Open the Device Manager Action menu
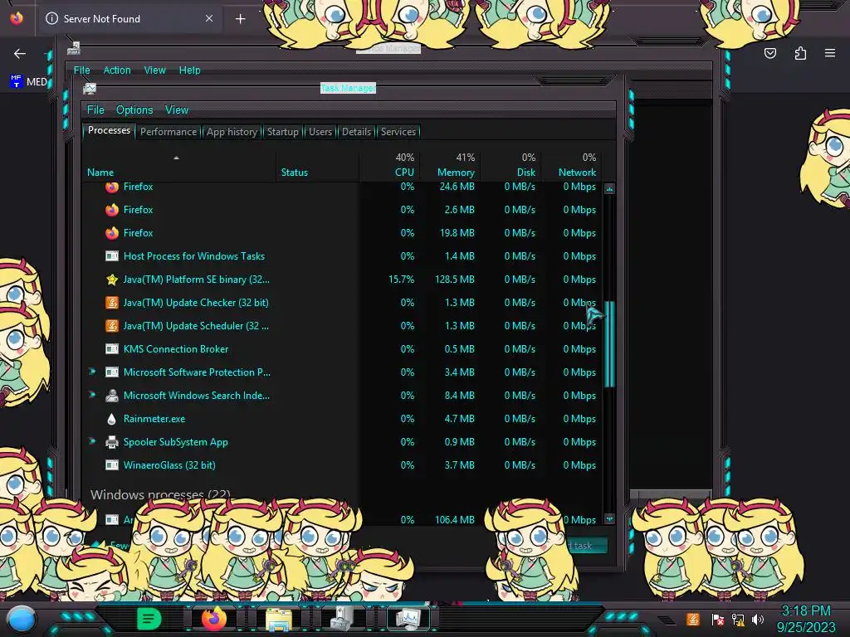 117,71
